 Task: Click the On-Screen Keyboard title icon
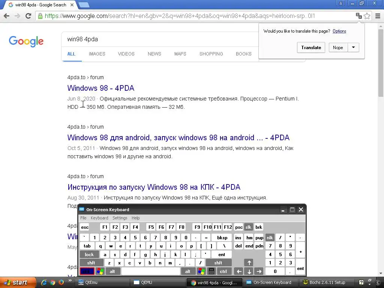pos(82,209)
